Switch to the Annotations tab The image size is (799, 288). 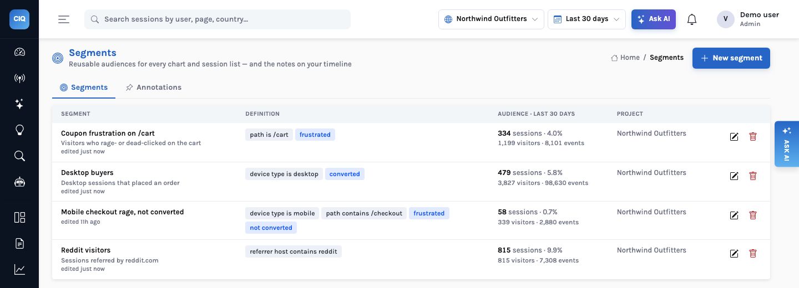tap(154, 88)
